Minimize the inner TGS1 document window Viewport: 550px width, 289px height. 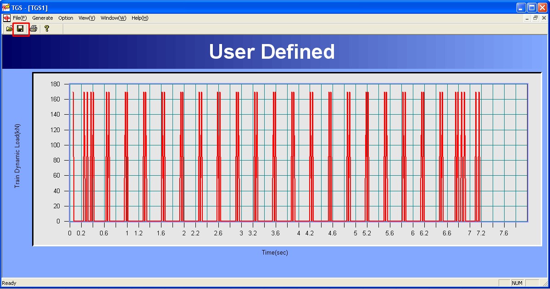point(527,18)
